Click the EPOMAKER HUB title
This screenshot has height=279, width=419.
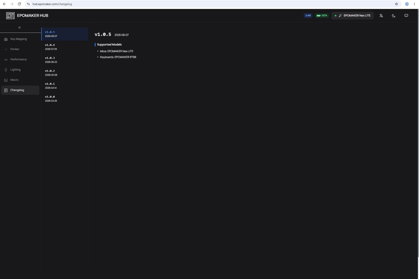(x=33, y=16)
